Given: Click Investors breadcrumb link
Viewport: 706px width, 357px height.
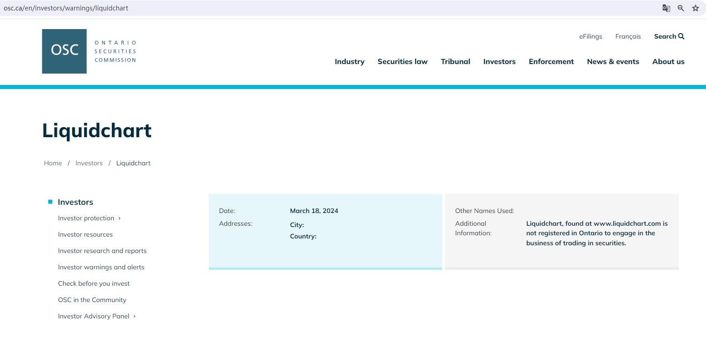Looking at the screenshot, I should 89,164.
